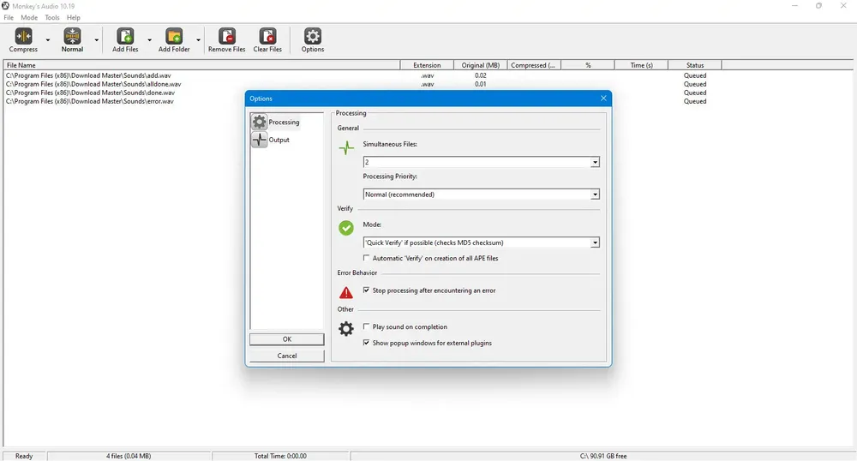Select the done.wav file row
The height and width of the screenshot is (461, 857).
click(x=90, y=93)
